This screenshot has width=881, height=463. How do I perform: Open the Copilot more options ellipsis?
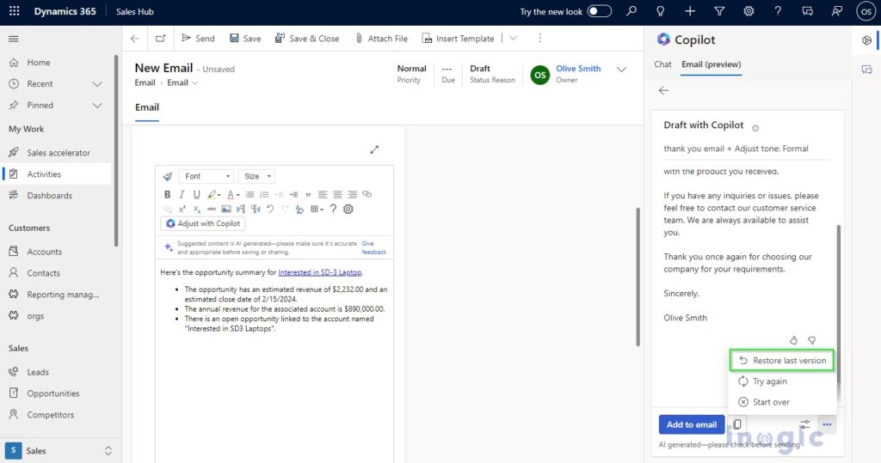click(827, 424)
